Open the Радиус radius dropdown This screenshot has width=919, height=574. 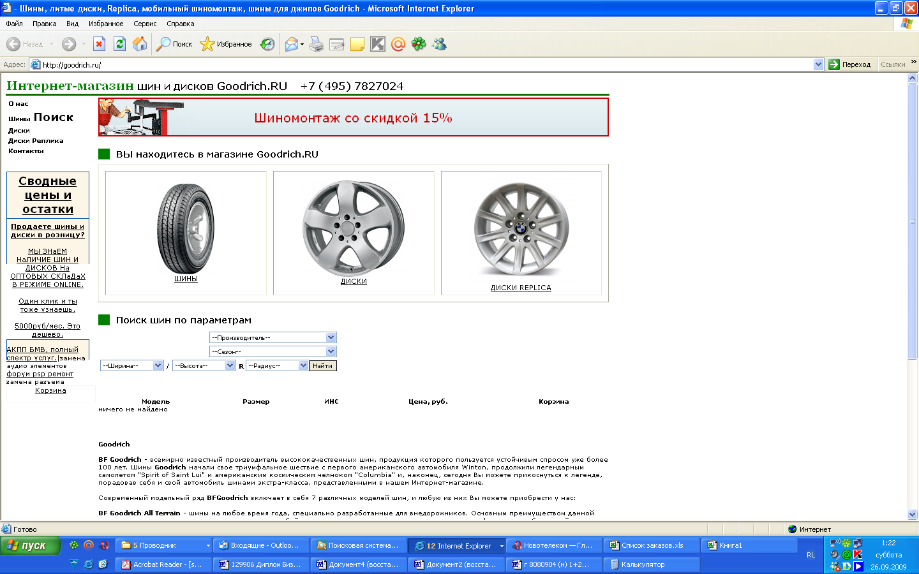pyautogui.click(x=278, y=365)
